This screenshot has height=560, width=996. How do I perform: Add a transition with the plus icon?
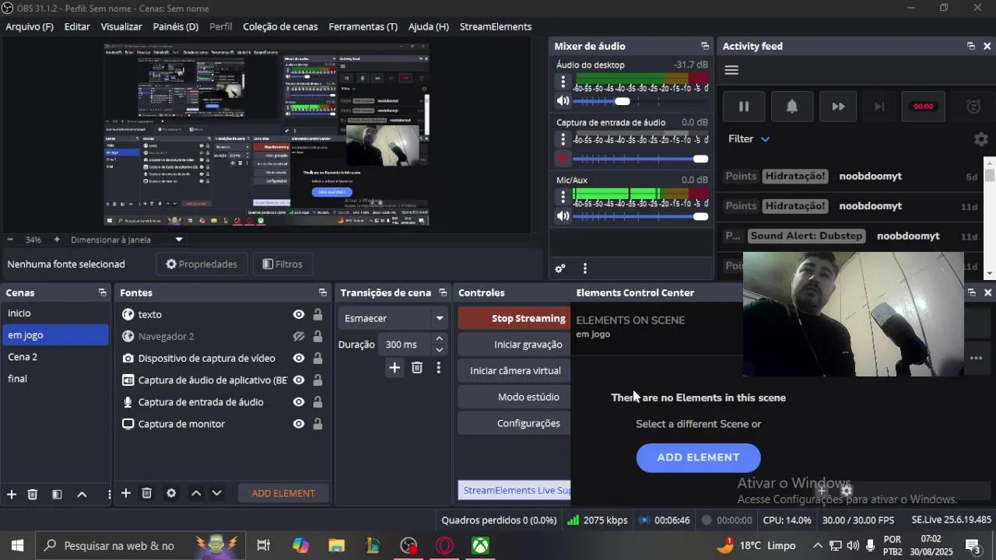(x=395, y=368)
